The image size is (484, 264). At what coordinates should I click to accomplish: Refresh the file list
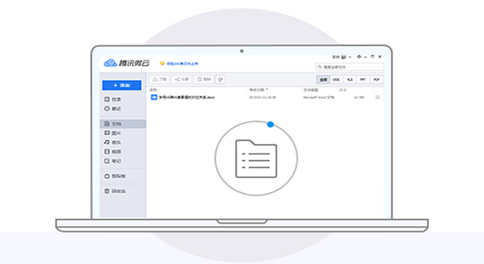220,79
